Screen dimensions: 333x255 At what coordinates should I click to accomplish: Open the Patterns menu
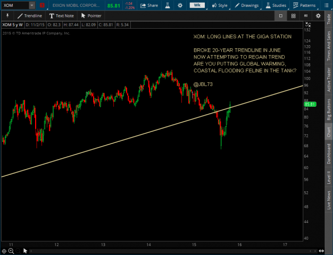point(304,5)
